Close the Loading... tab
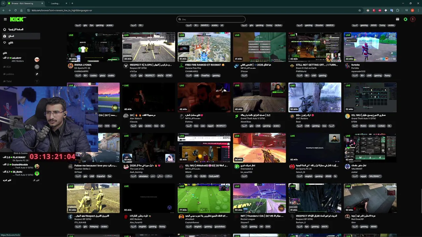Screen dimensions: 422x237 coord(66,3)
